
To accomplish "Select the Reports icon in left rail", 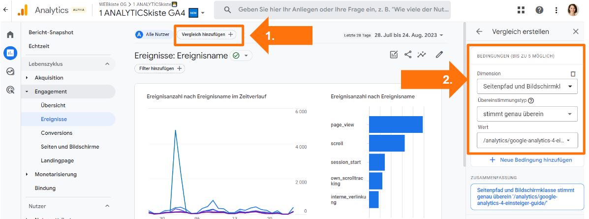I will (10, 53).
